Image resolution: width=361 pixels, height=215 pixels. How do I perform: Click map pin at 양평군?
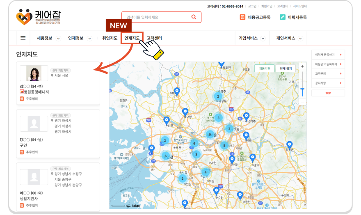pos(289,145)
